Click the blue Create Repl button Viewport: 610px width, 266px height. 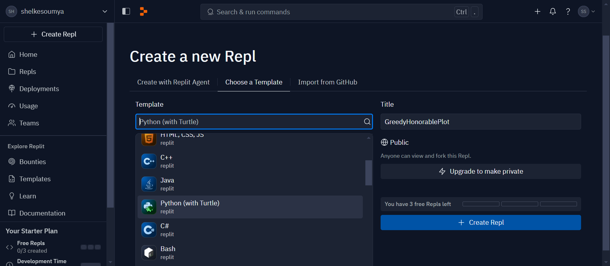click(481, 223)
